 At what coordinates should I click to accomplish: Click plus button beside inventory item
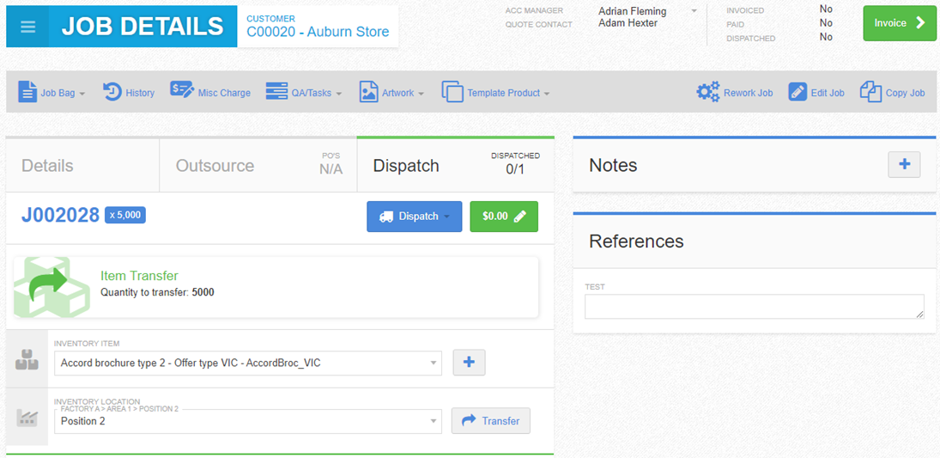click(469, 363)
